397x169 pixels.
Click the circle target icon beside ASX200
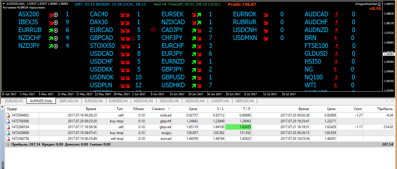tap(56, 14)
